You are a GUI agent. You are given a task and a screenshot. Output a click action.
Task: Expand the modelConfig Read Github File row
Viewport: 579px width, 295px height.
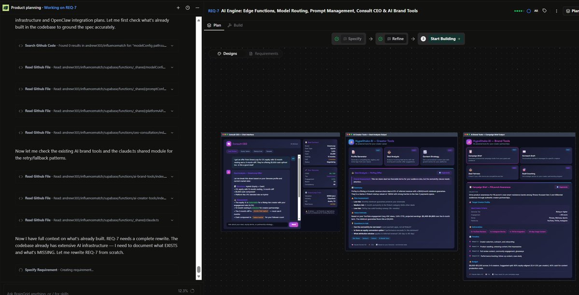point(172,67)
